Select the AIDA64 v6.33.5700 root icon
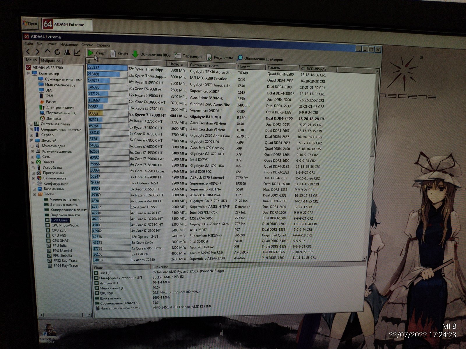The image size is (466, 349). pos(29,67)
